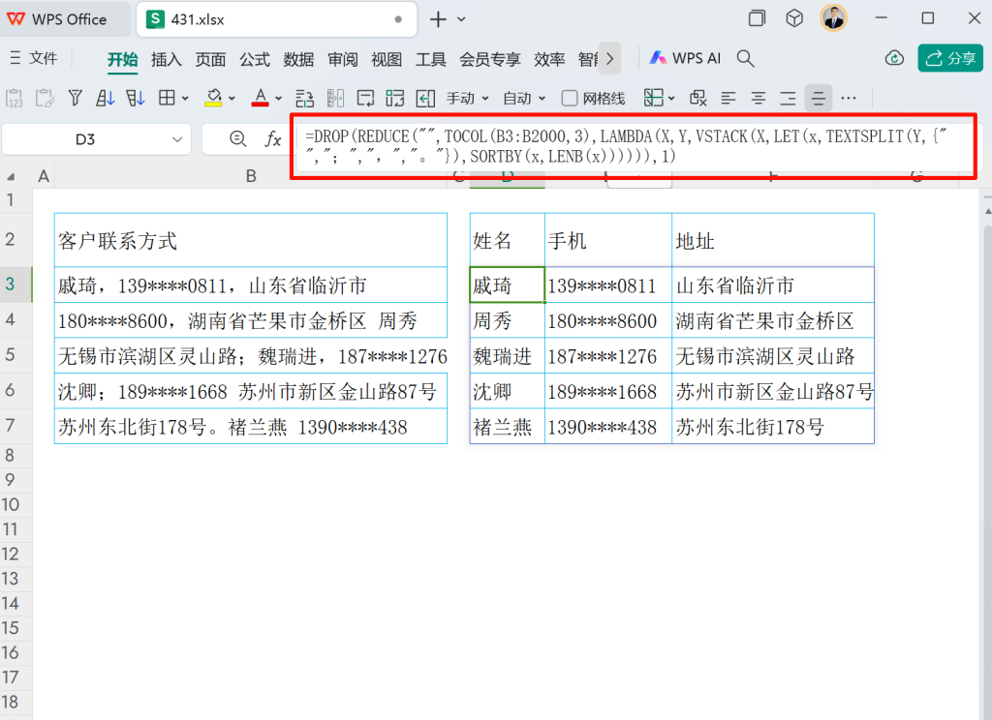Image resolution: width=992 pixels, height=720 pixels.
Task: Click the wrap text icon
Action: point(365,98)
